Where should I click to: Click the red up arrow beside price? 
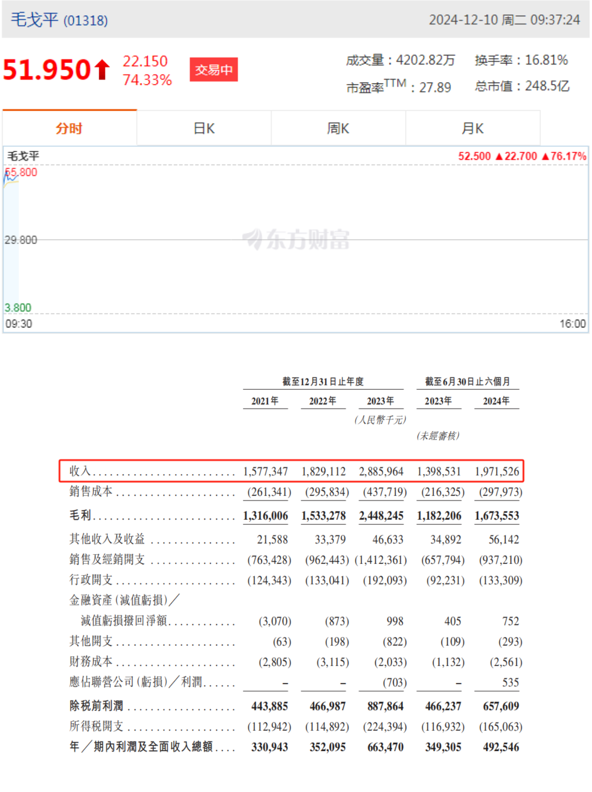(x=102, y=70)
